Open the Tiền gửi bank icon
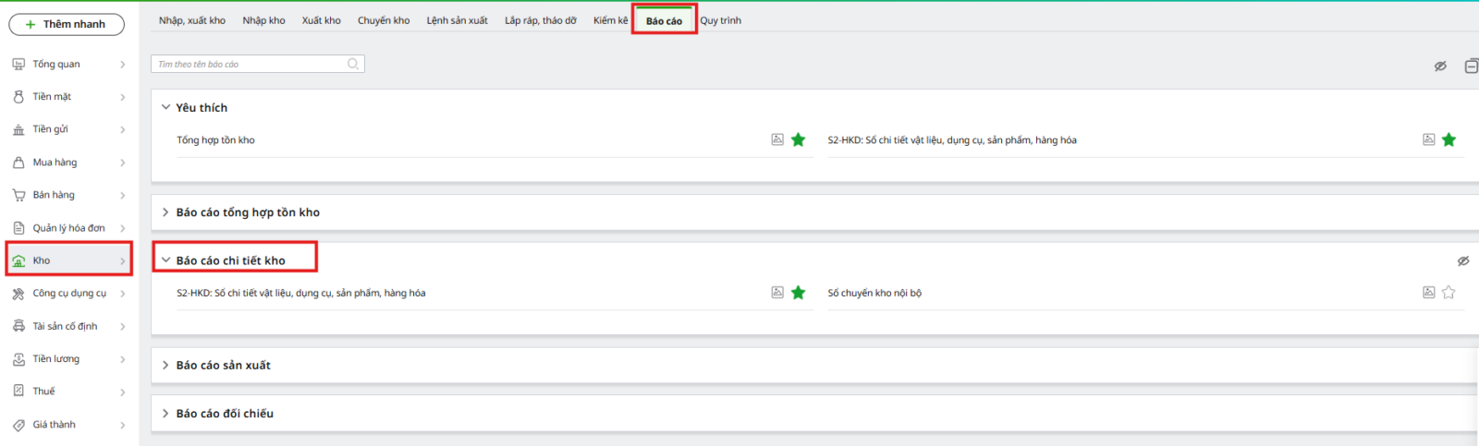Screen dimensions: 1479x446 (18, 129)
